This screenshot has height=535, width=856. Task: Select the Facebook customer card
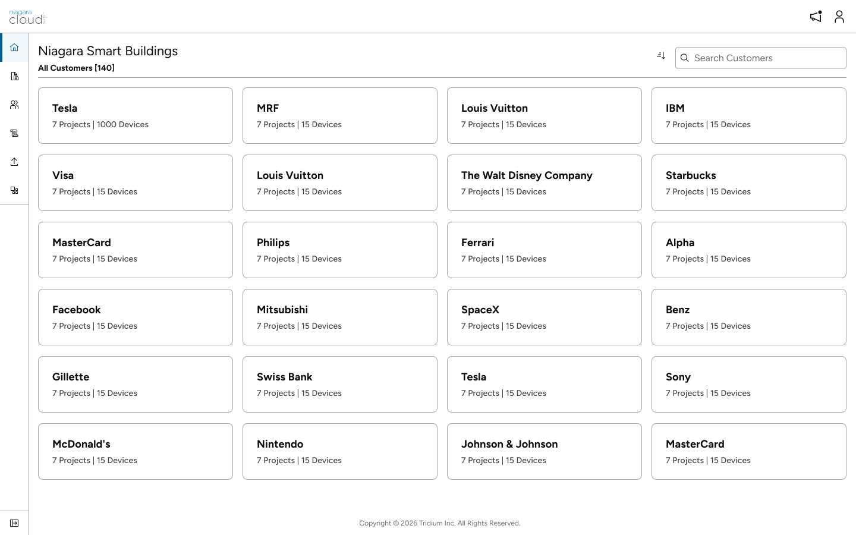[136, 317]
